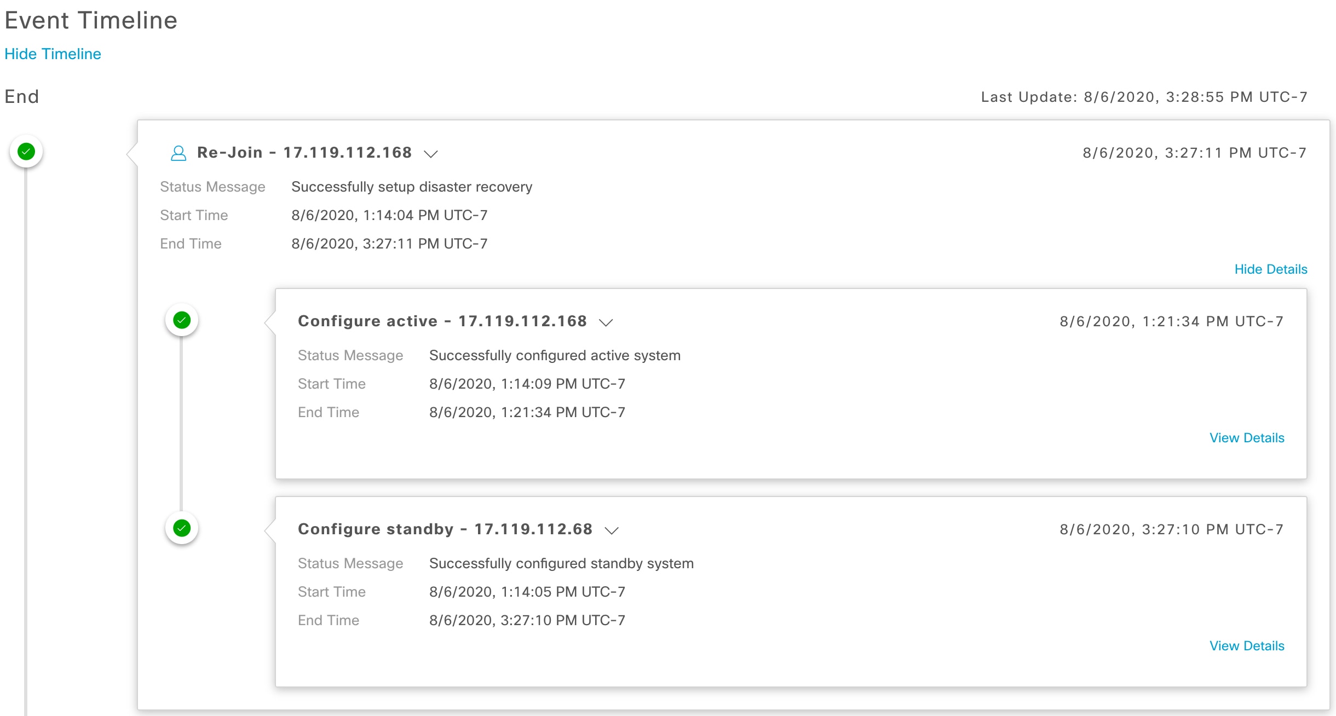This screenshot has height=716, width=1336.
Task: Select the Configure active - 17.119.112.168 heading
Action: point(442,321)
